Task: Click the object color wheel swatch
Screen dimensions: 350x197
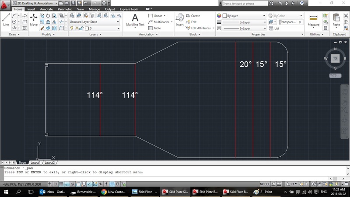Action: [x=219, y=16]
